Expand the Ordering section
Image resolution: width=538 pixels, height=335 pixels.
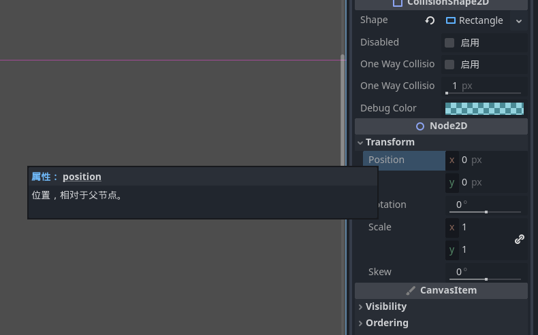(360, 323)
